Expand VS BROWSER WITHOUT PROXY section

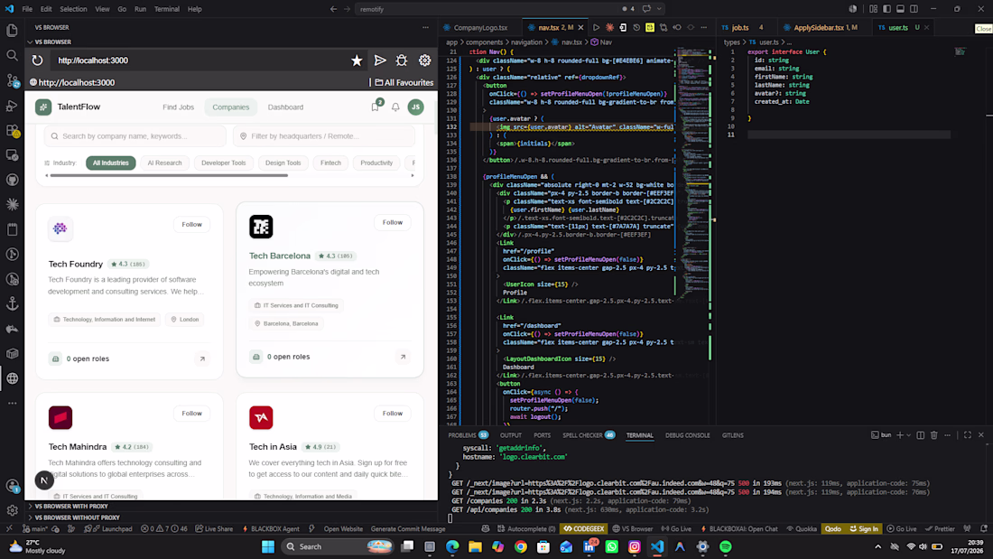coord(78,517)
